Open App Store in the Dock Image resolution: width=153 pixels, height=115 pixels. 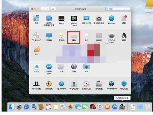(115, 107)
